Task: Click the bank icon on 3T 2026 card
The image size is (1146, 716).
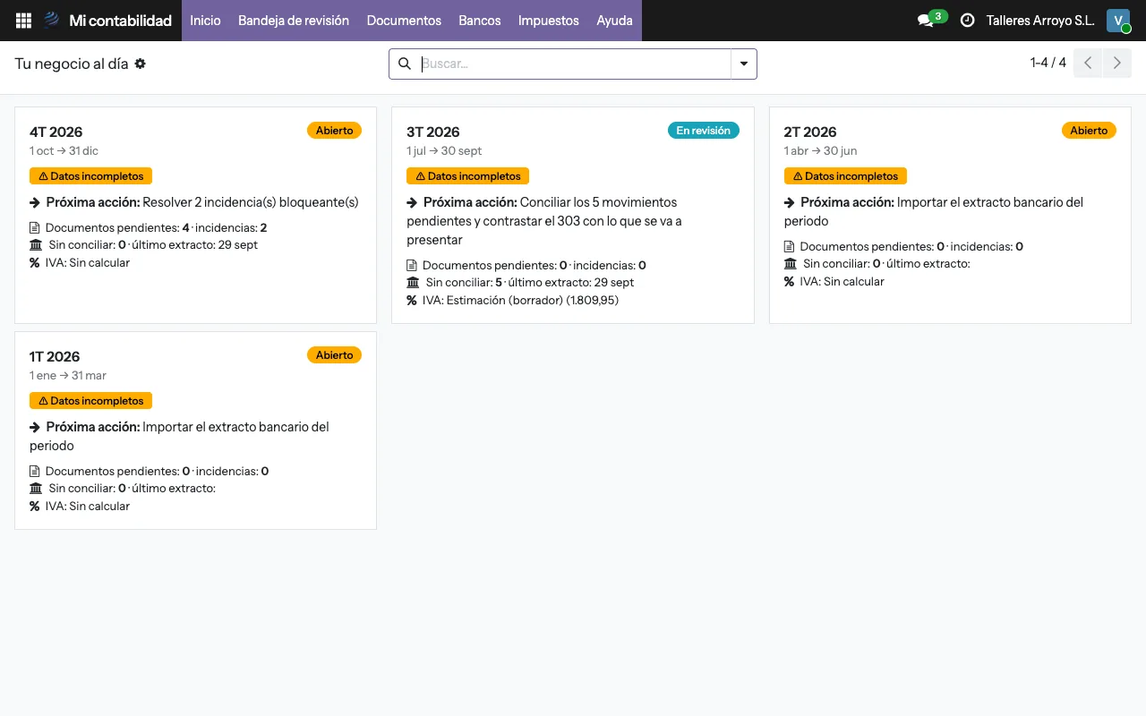Action: (x=413, y=283)
